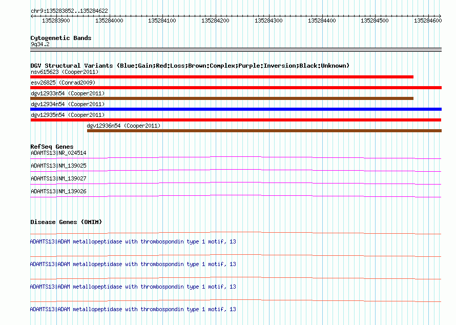
Task: Open the nsv615623 (Cooper2011) variant label
Action: [x=65, y=72]
